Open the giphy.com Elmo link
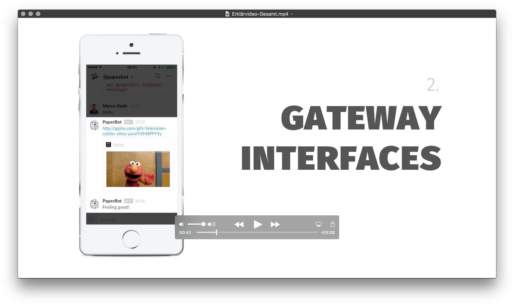The width and height of the screenshot is (514, 306). point(134,131)
